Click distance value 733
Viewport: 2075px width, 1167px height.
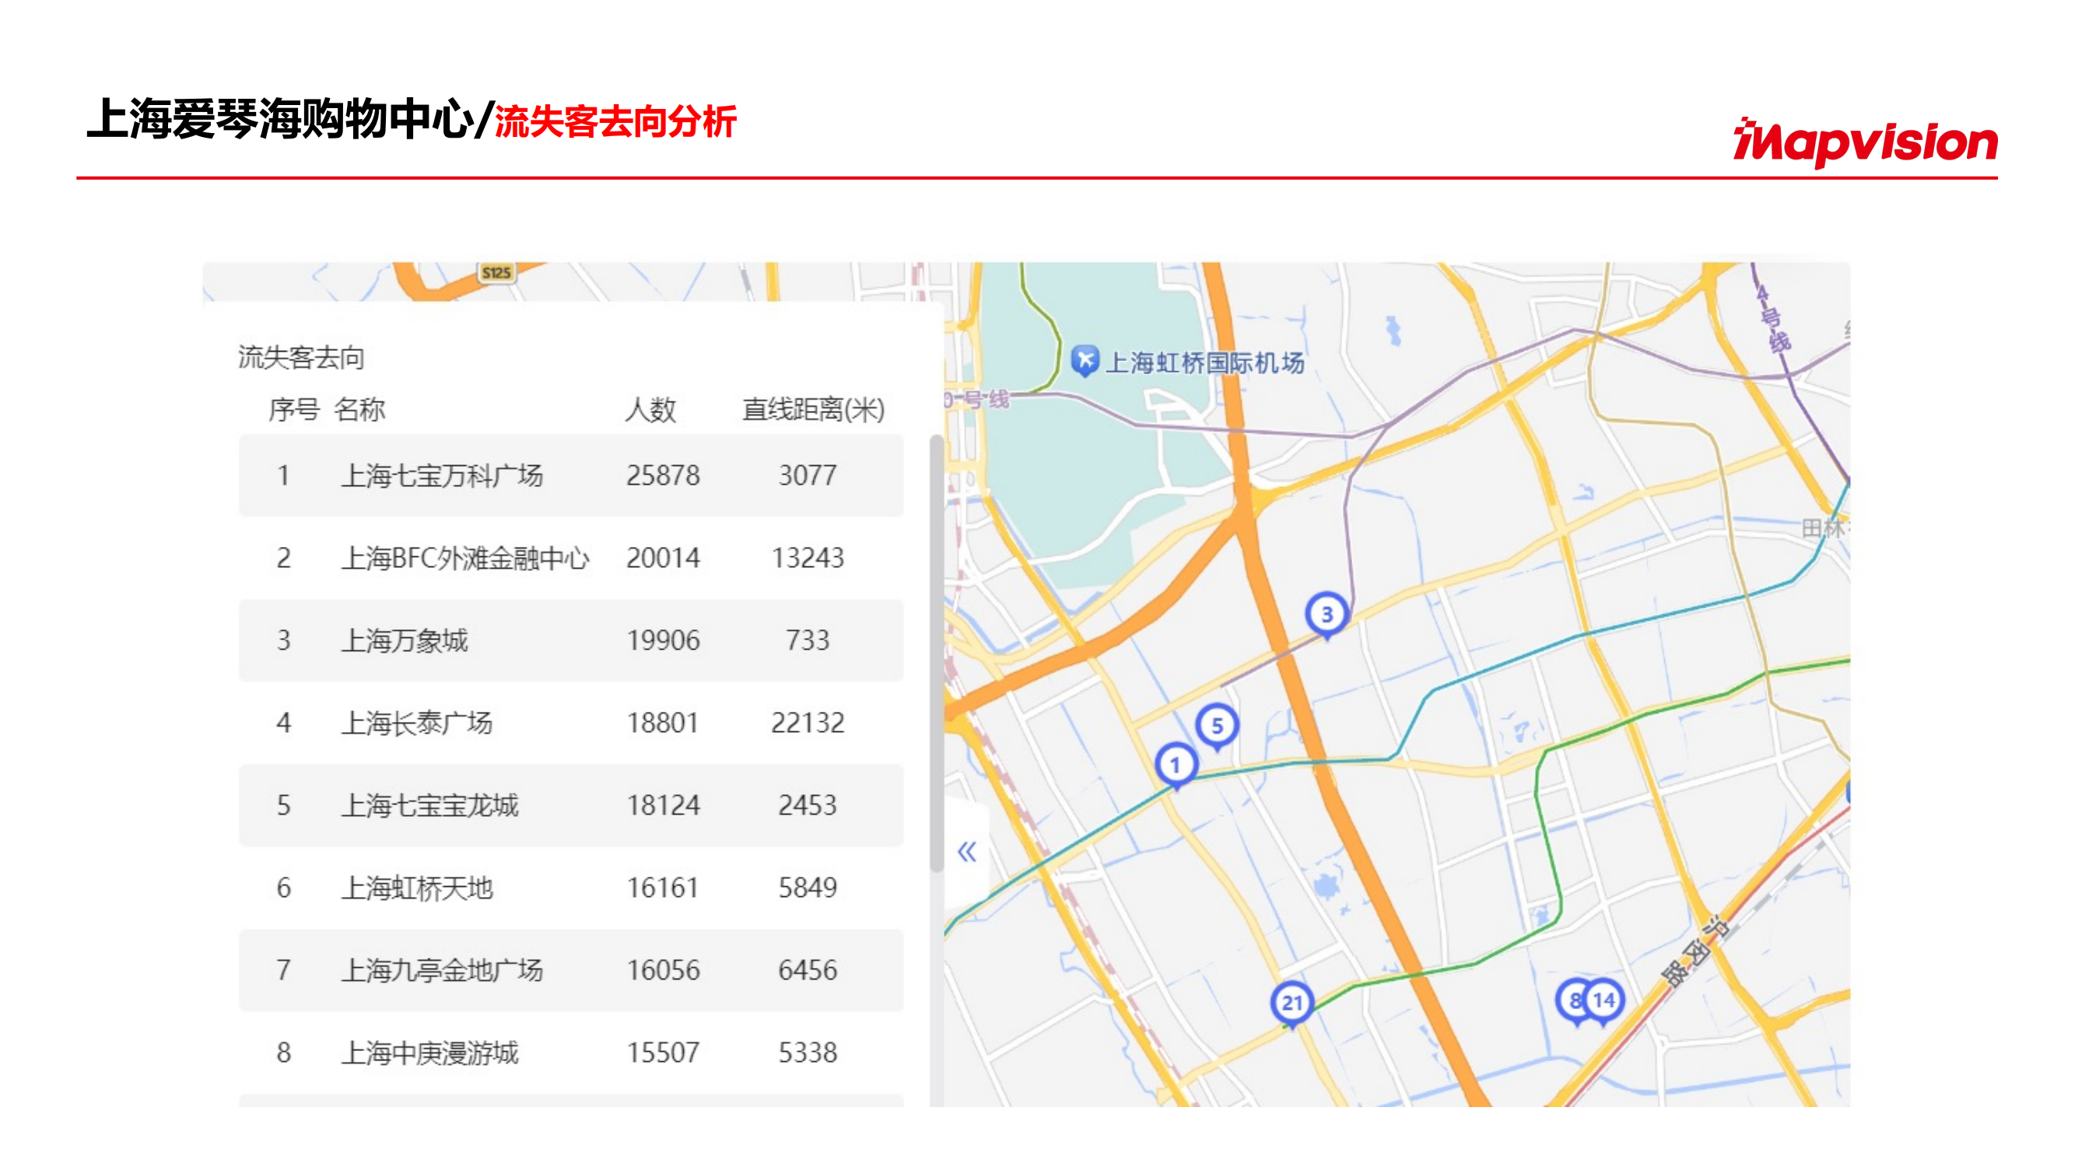click(808, 640)
